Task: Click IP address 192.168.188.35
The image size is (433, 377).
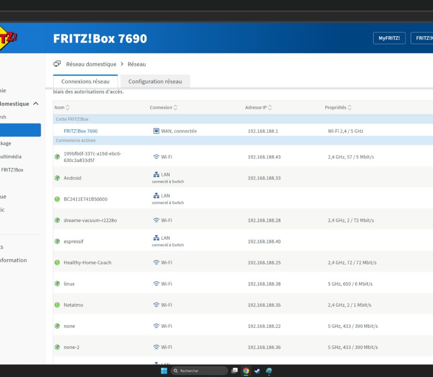Action: point(265,305)
